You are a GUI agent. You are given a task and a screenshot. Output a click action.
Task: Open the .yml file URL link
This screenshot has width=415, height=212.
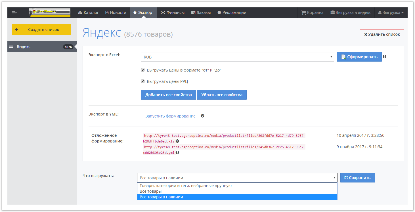pyautogui.click(x=224, y=150)
